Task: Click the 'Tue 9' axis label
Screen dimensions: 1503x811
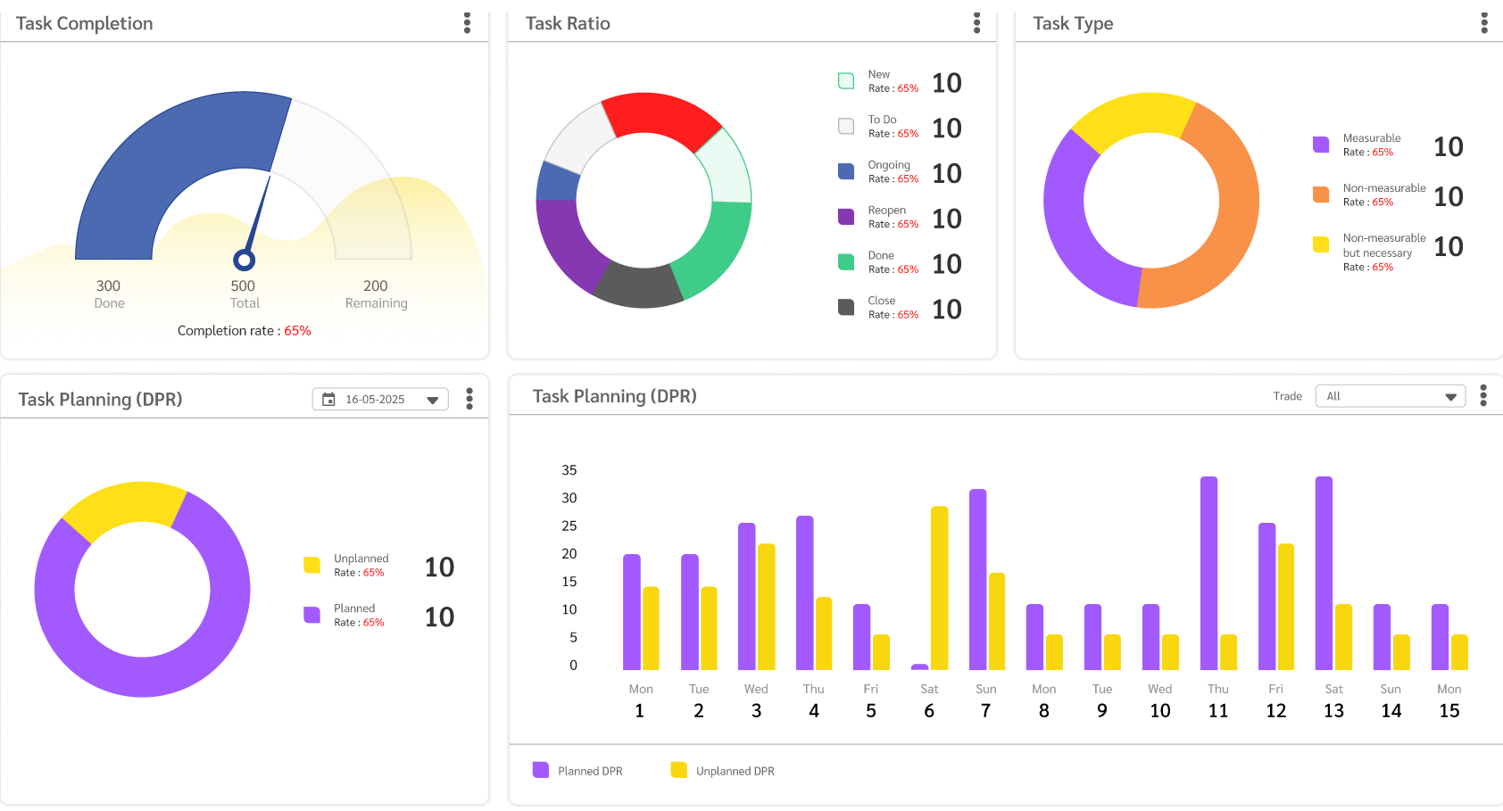Action: click(x=1102, y=700)
